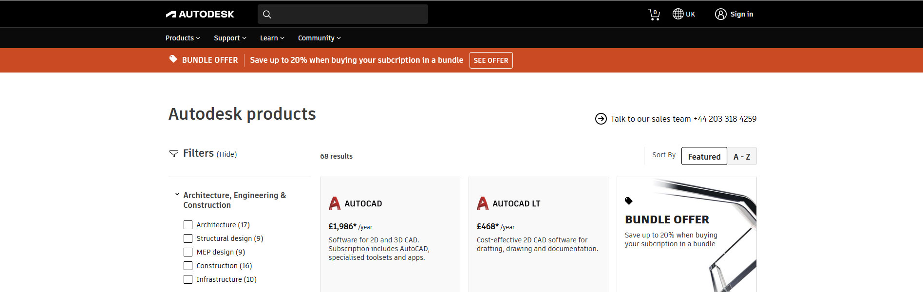Viewport: 923px width, 292px height.
Task: Expand the Support menu
Action: 230,38
